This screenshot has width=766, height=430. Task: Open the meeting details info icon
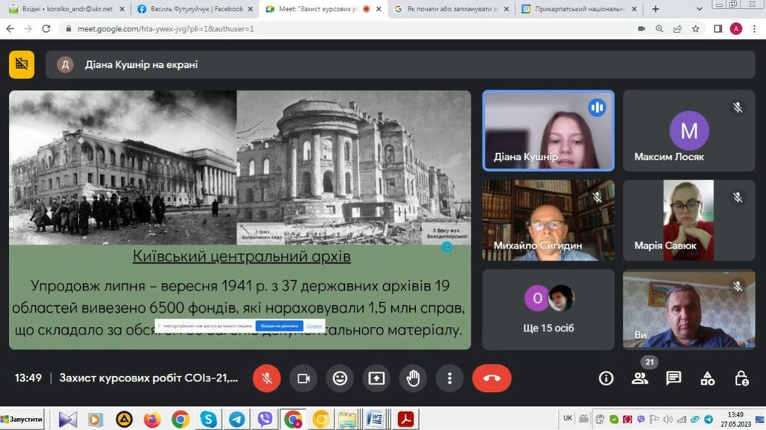tap(606, 378)
